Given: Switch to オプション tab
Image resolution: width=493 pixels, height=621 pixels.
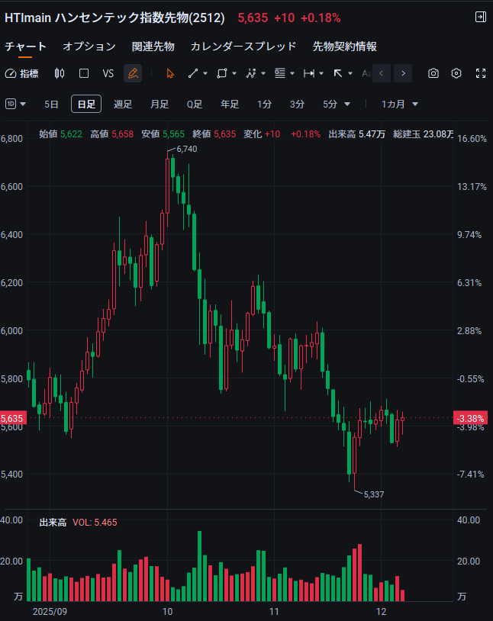Looking at the screenshot, I should [89, 47].
